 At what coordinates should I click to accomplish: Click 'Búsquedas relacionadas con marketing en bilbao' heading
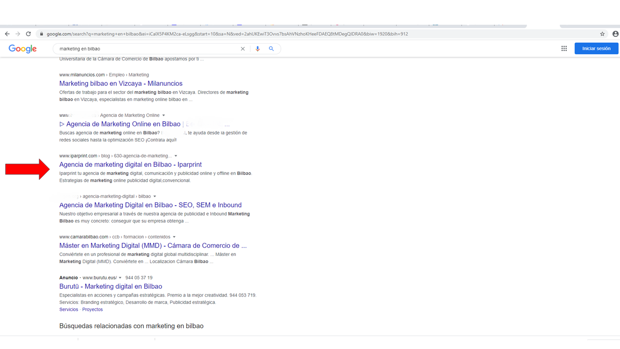131,326
